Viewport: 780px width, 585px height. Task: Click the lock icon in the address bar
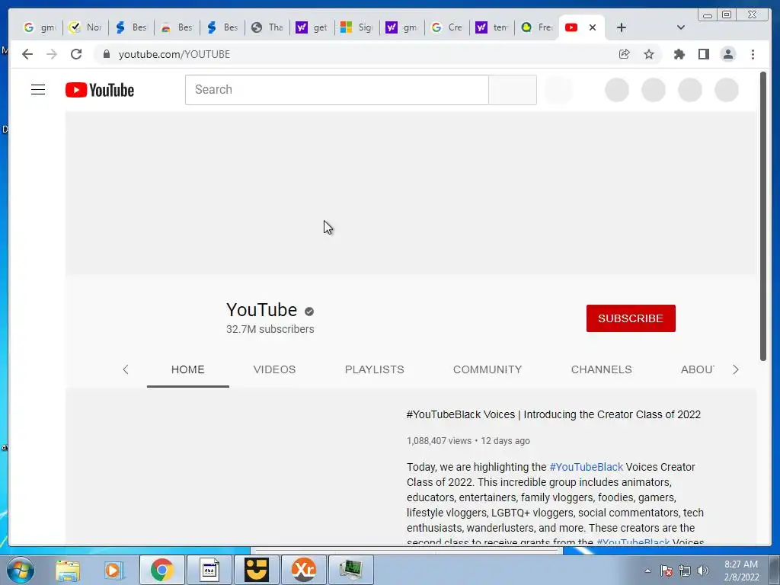click(107, 54)
